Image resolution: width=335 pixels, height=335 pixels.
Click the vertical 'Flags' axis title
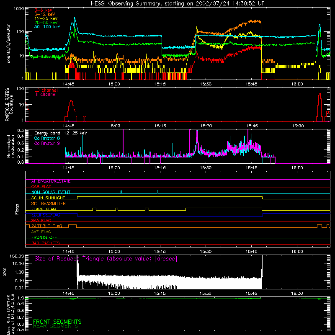coord(17,209)
